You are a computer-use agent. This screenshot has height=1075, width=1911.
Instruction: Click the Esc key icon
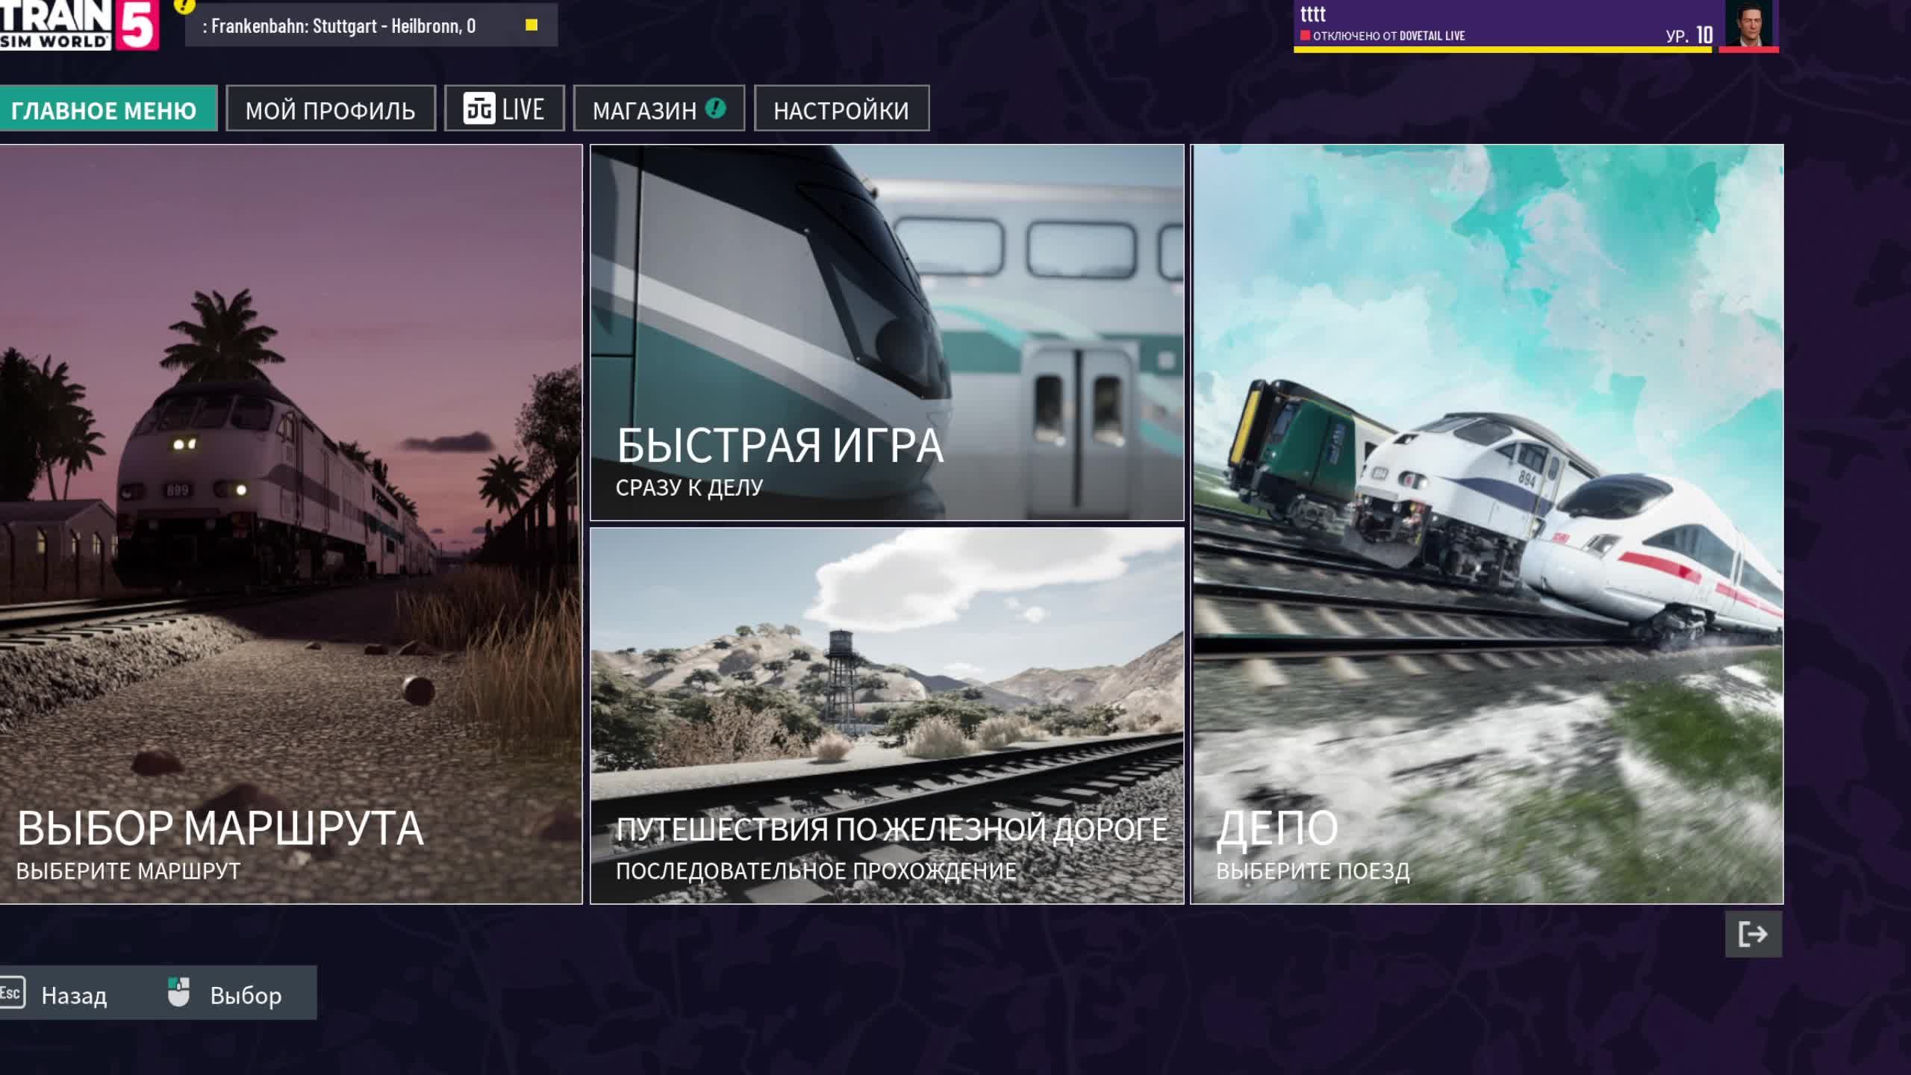coord(12,993)
